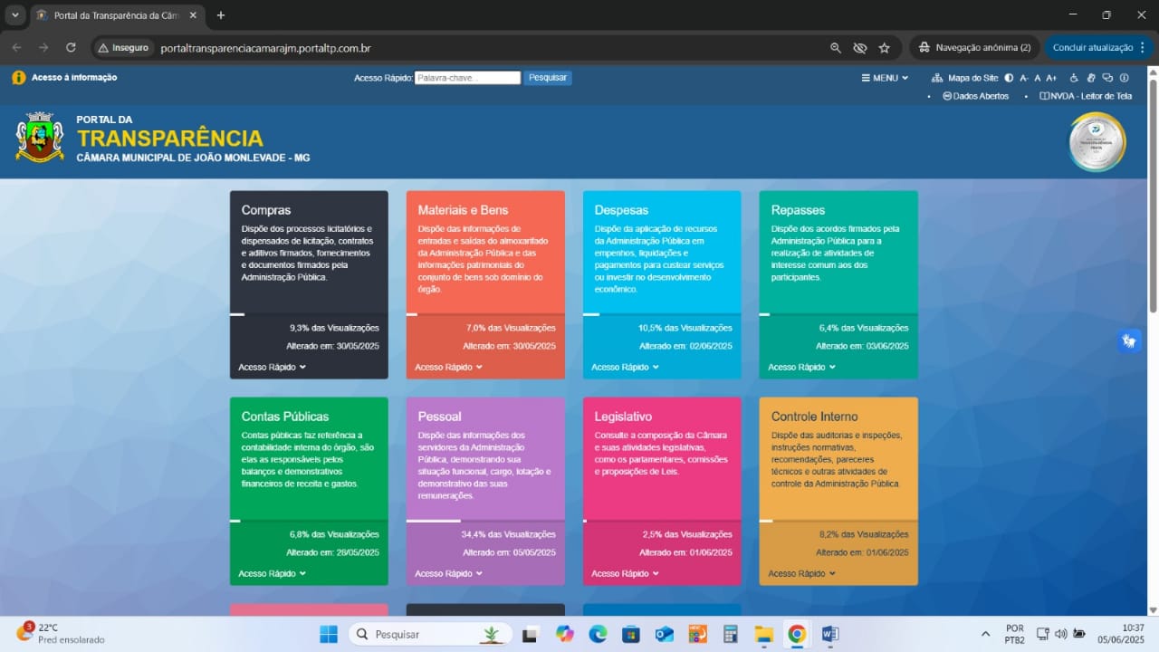Click the A- decrease font size icon

pyautogui.click(x=1024, y=78)
